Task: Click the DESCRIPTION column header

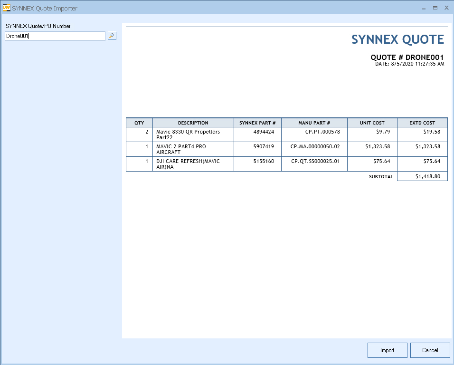Action: point(193,123)
